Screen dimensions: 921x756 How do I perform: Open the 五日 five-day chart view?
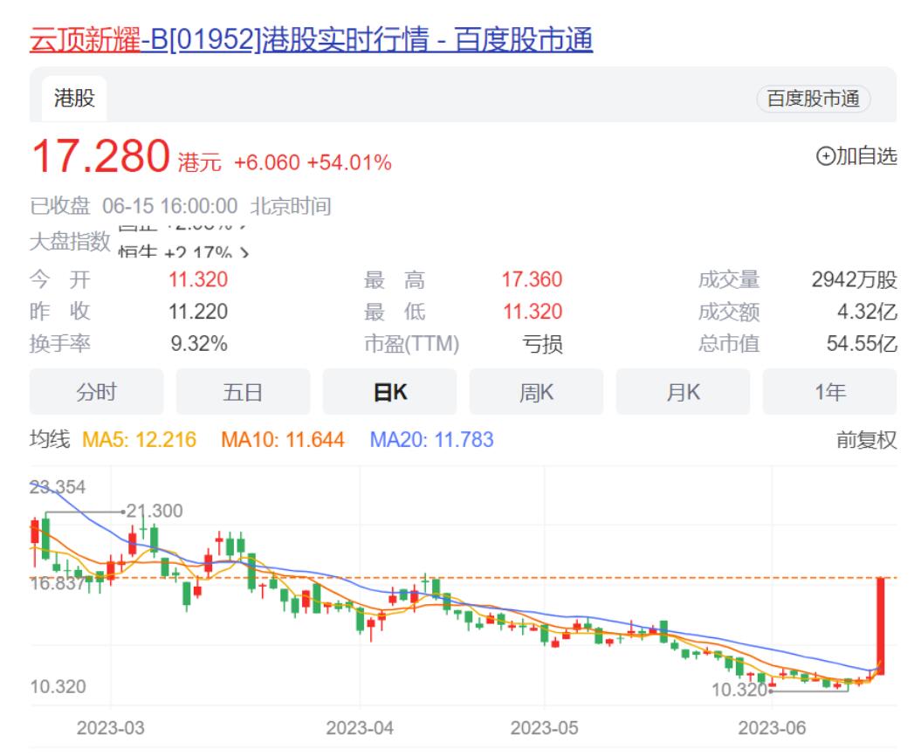coord(242,393)
